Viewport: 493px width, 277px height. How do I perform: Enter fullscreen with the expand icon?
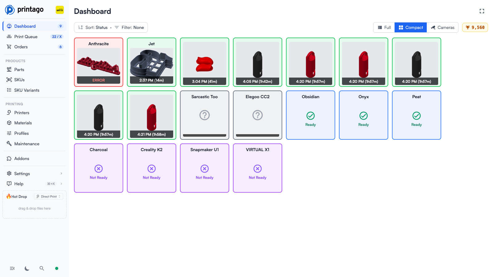pyautogui.click(x=482, y=11)
